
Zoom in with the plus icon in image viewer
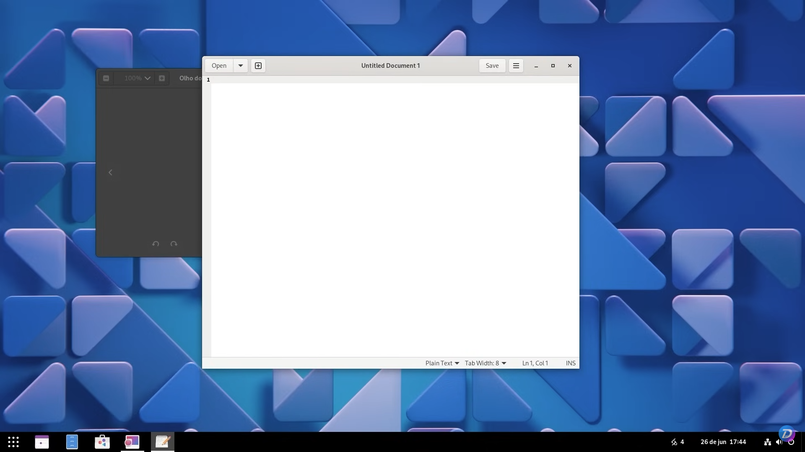162,78
